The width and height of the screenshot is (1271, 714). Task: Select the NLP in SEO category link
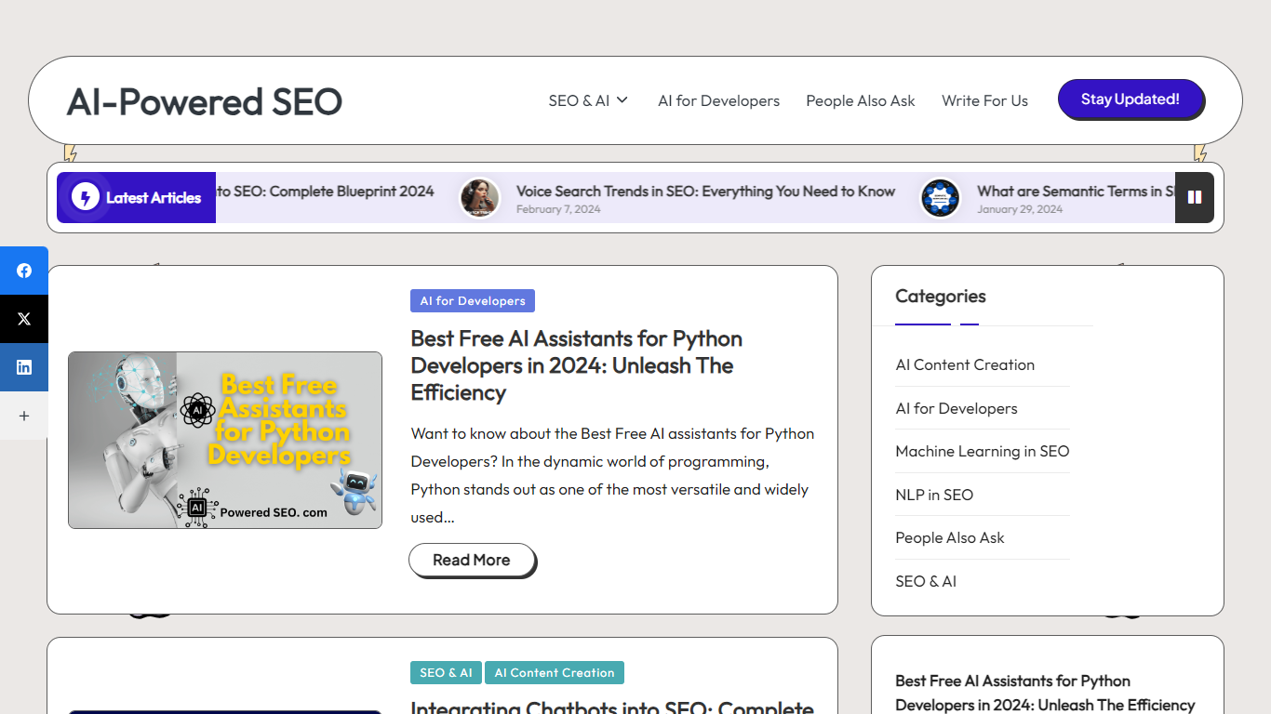point(934,495)
